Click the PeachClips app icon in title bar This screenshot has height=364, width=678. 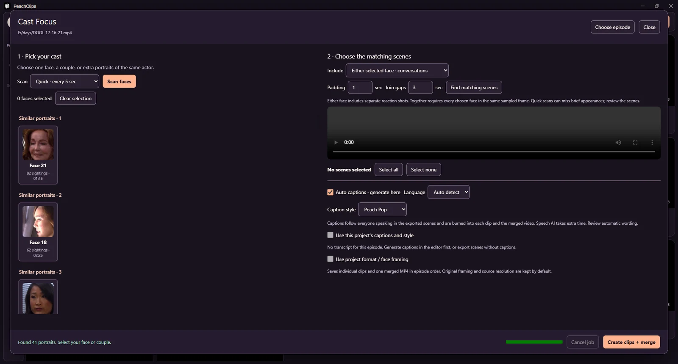pyautogui.click(x=7, y=6)
